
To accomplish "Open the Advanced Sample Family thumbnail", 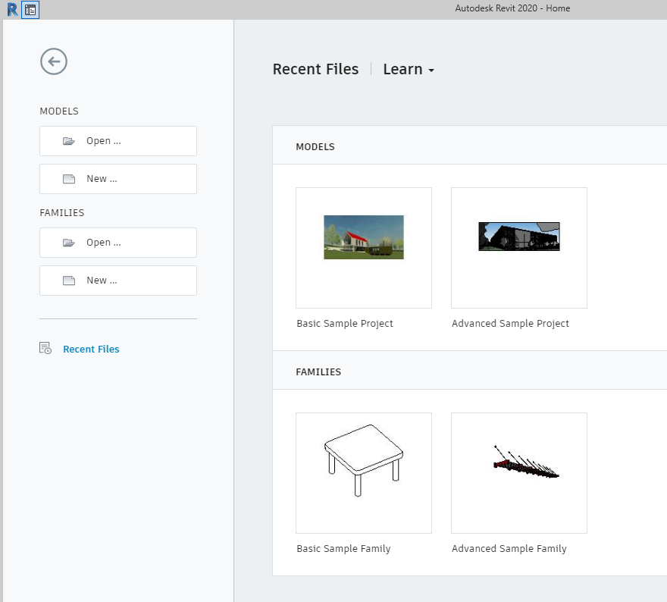I will [519, 472].
